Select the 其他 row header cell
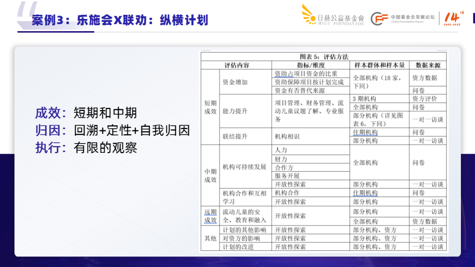The image size is (475, 267). tap(210, 238)
